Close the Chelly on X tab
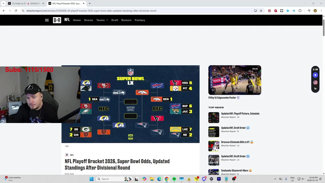 pyautogui.click(x=43, y=4)
